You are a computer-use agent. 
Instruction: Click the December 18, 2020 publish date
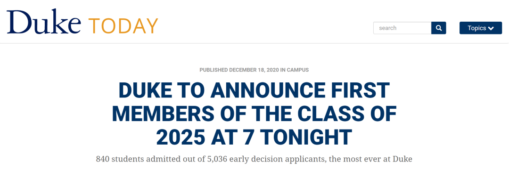coord(254,70)
